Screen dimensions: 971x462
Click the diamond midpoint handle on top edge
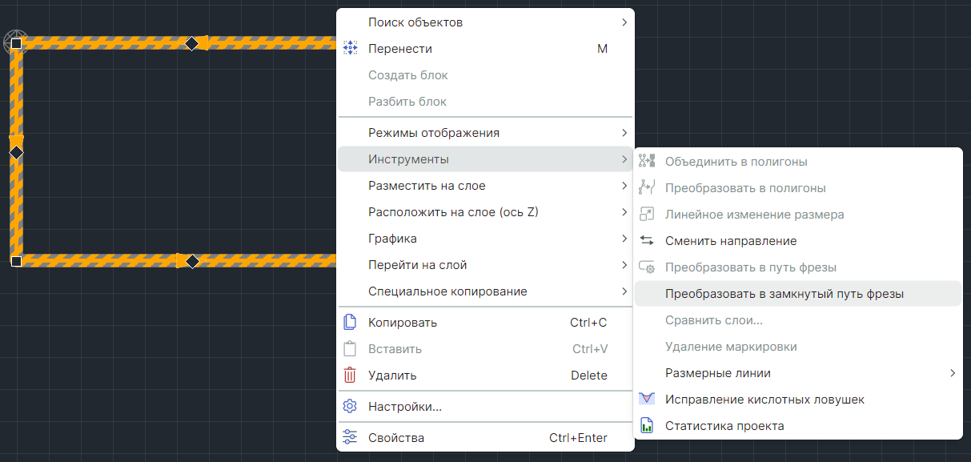[x=192, y=43]
